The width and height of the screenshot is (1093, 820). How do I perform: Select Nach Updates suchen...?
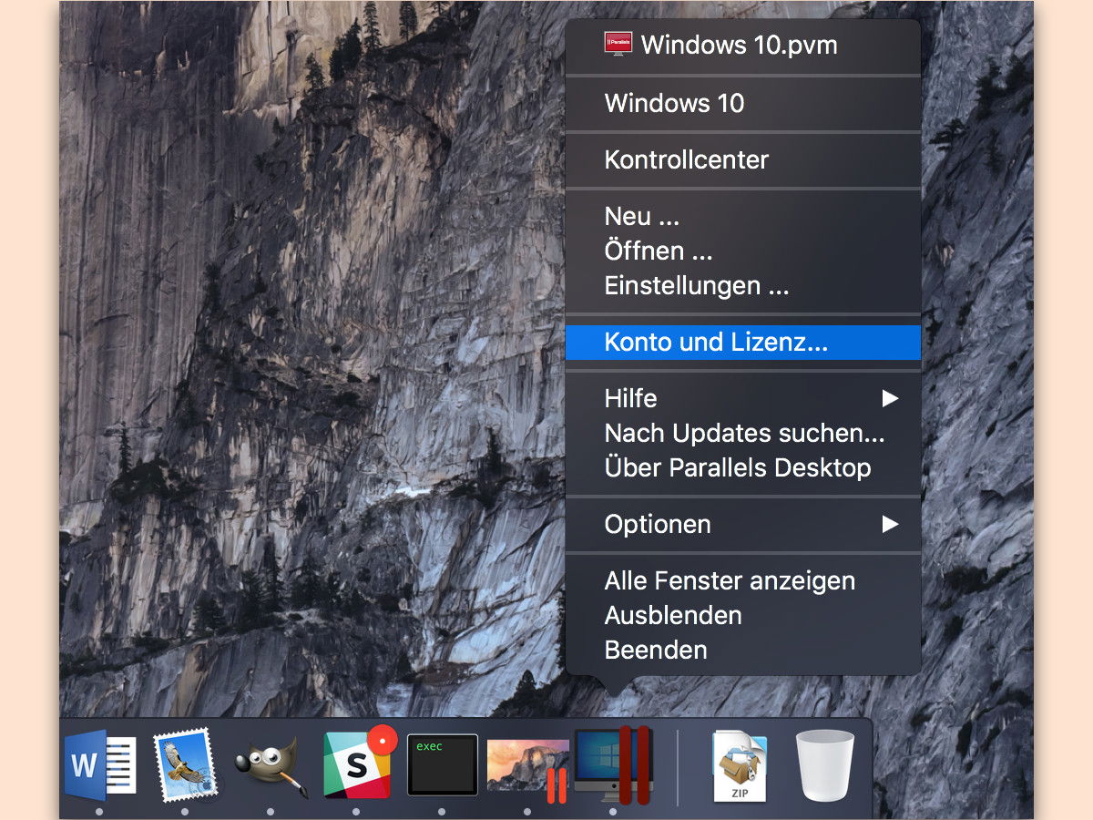pos(743,433)
